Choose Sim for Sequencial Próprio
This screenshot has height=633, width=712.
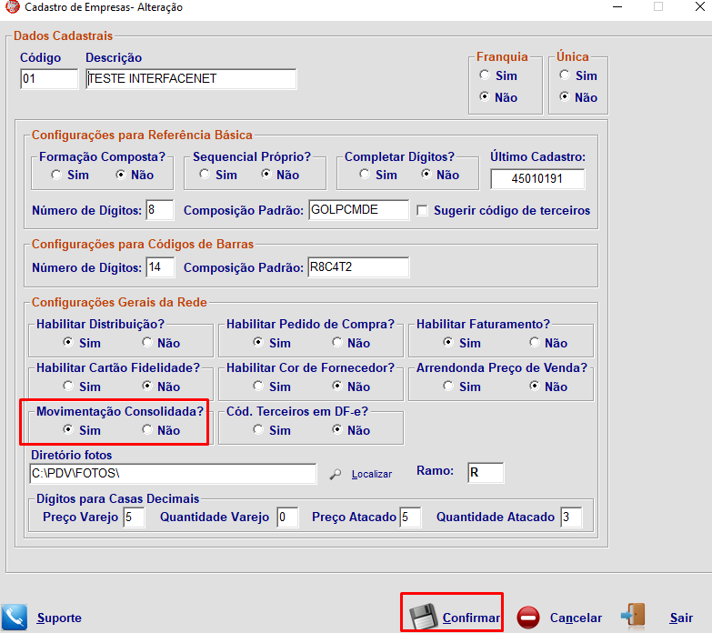(205, 174)
